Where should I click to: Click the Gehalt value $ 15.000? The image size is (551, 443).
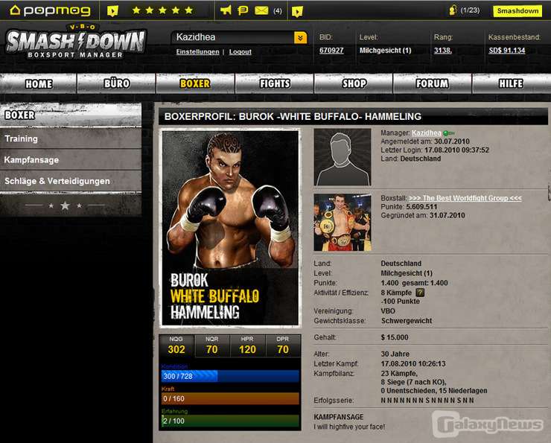[x=395, y=337]
